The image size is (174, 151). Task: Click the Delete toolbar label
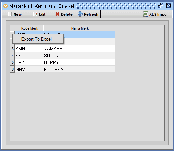(67, 14)
